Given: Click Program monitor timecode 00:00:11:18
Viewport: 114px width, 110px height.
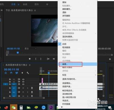Looking at the screenshot, I should [13, 49].
